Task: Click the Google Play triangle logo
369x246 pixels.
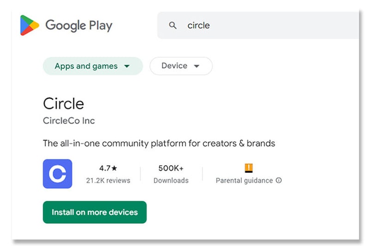Action: coord(30,25)
